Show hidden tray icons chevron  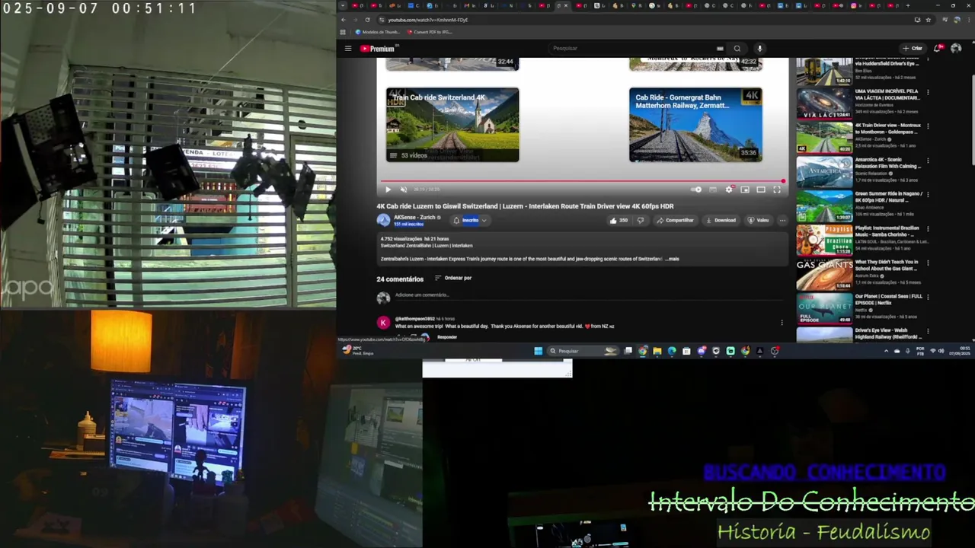pyautogui.click(x=886, y=351)
